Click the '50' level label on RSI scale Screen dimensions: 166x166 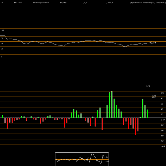point(2,43)
